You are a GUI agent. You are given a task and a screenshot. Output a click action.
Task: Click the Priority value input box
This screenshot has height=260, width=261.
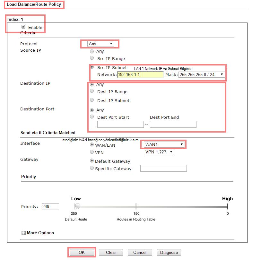pos(50,206)
